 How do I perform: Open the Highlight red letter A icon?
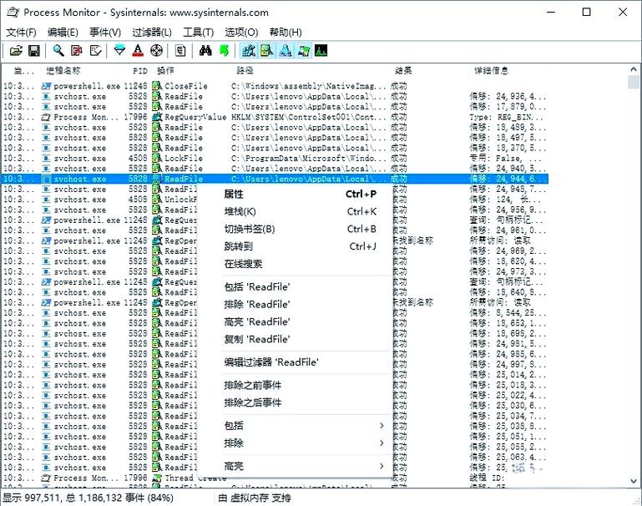coord(138,51)
